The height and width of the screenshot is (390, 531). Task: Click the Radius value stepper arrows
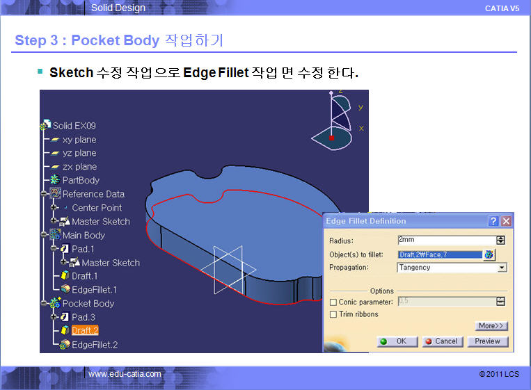pyautogui.click(x=500, y=240)
